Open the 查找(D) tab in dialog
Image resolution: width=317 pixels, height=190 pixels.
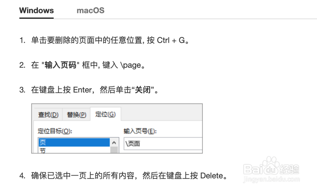coord(48,115)
